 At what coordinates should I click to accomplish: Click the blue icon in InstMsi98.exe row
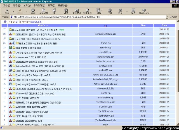pos(10,70)
